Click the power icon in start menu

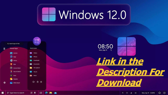41,82
